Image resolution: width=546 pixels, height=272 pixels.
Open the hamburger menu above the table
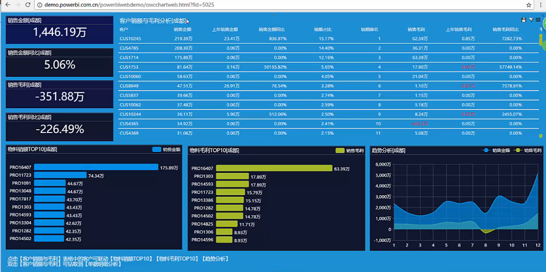pyautogui.click(x=538, y=20)
